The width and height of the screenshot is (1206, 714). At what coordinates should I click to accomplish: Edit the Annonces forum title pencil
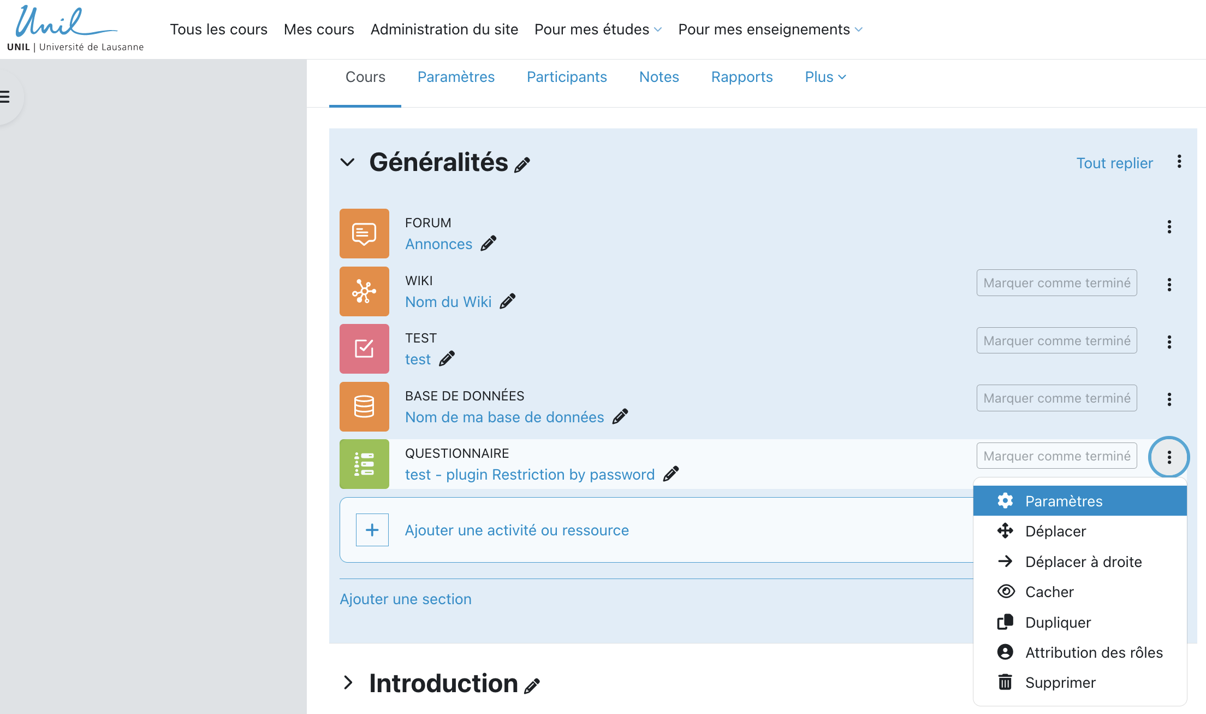point(488,244)
